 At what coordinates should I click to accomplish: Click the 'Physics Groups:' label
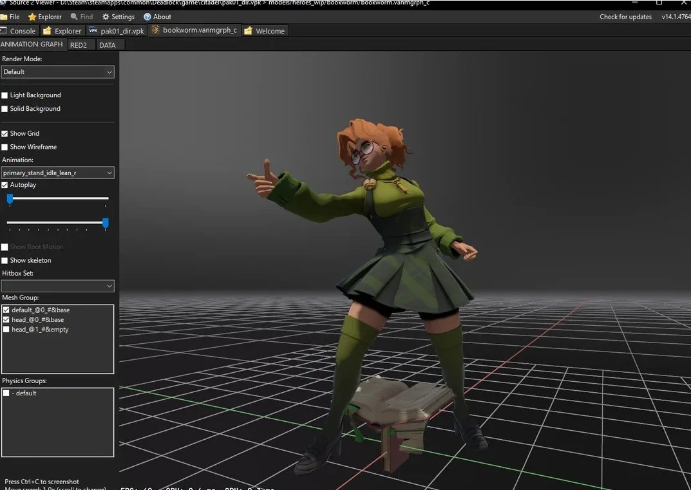click(x=24, y=381)
